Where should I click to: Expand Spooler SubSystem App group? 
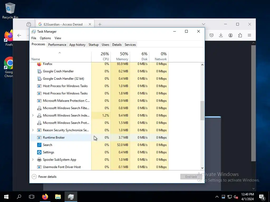(33, 160)
